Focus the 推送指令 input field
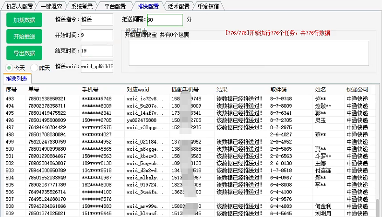The height and width of the screenshot is (217, 382). tap(97, 20)
